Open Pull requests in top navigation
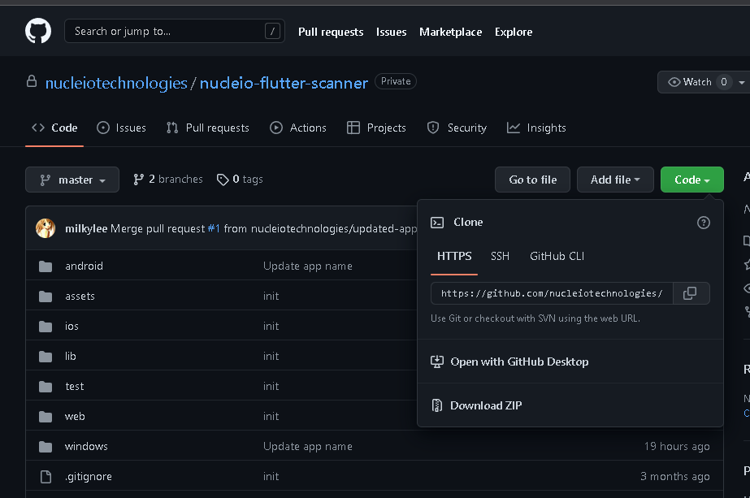 click(331, 32)
